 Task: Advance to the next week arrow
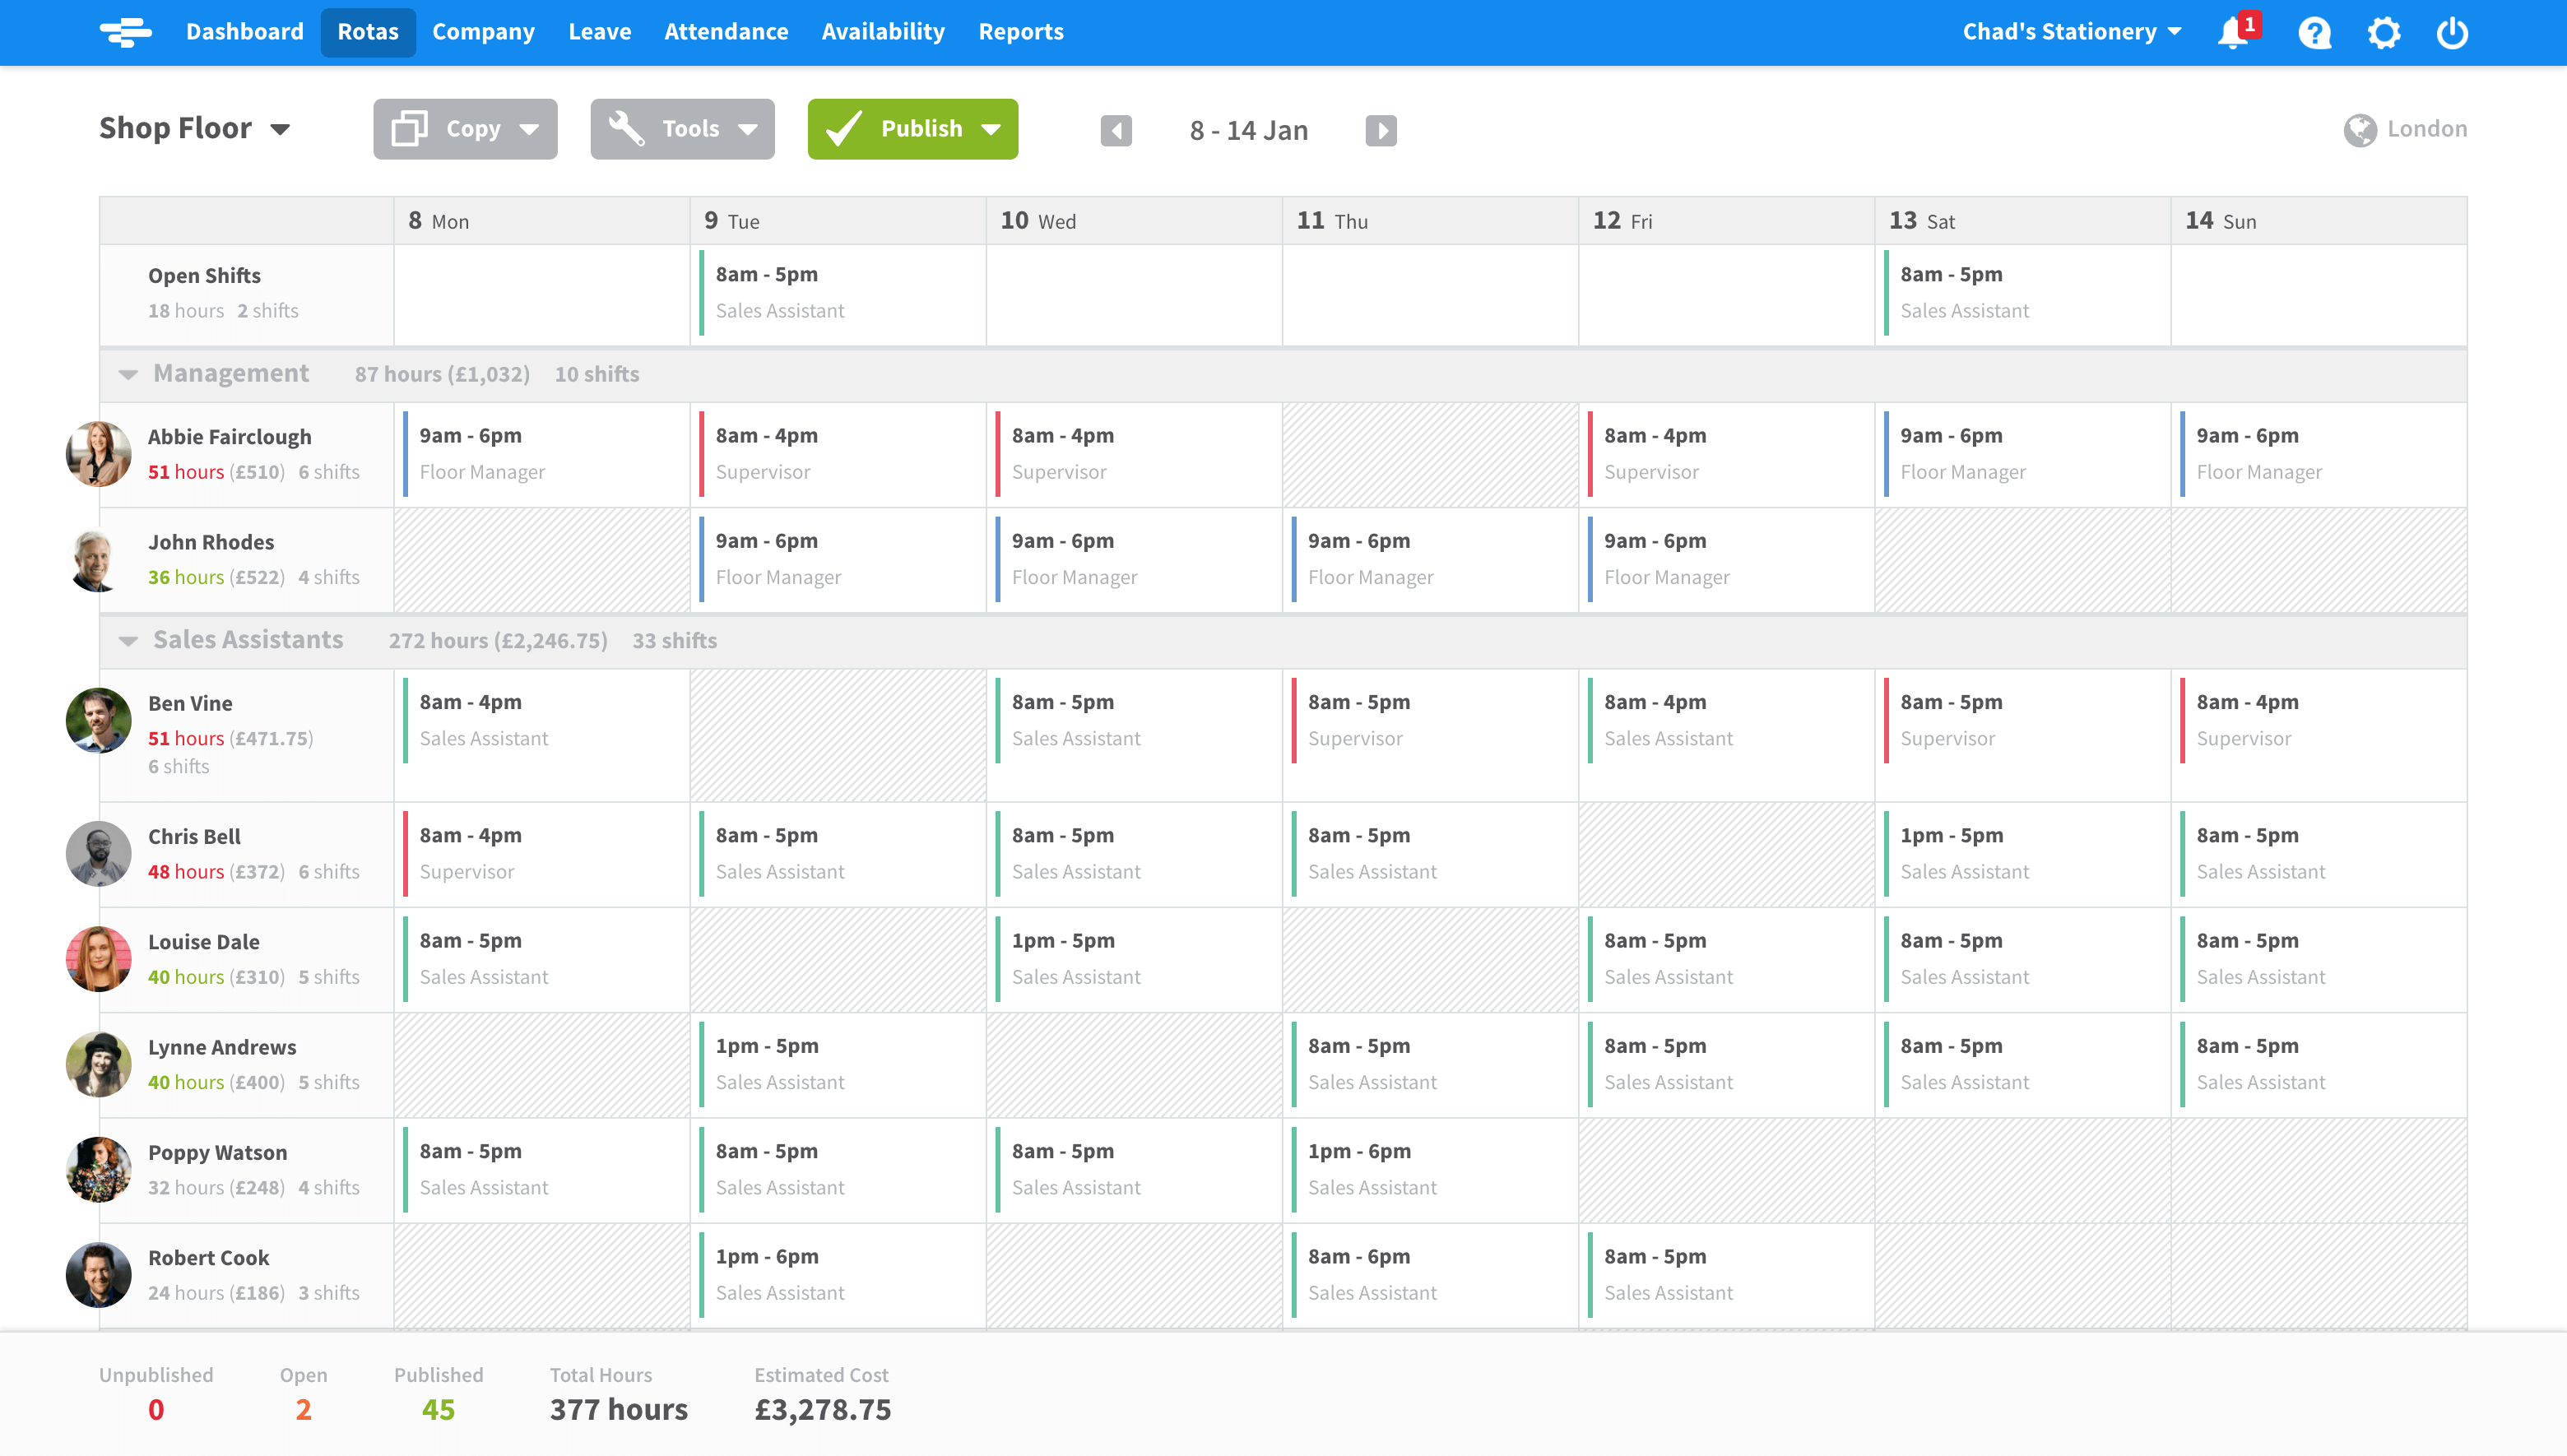click(1381, 130)
